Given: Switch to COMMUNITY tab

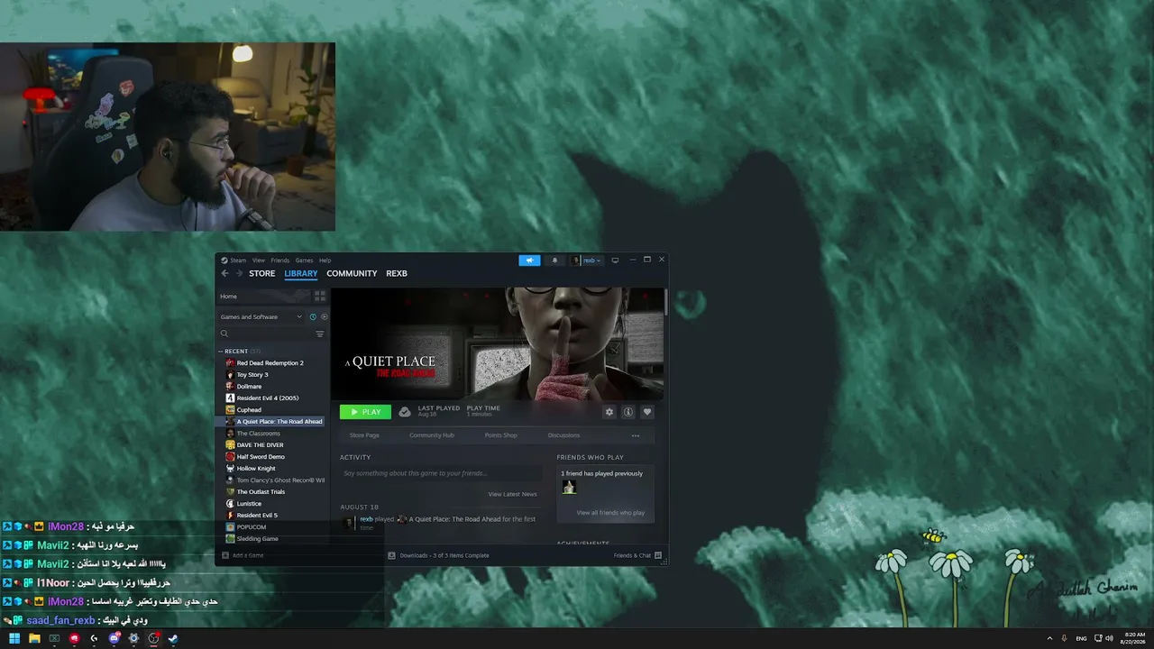Looking at the screenshot, I should (x=352, y=273).
